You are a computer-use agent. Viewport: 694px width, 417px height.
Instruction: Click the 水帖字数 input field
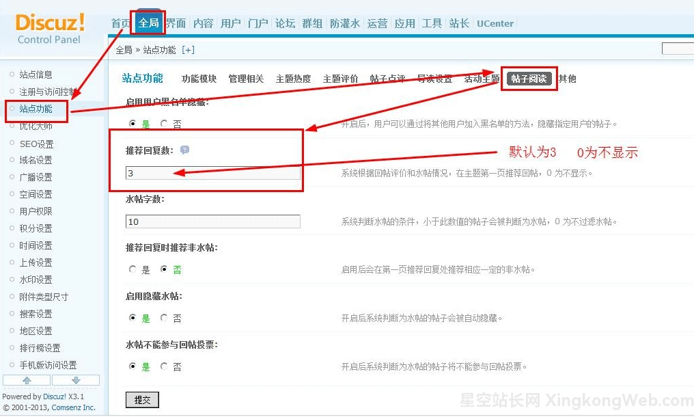pyautogui.click(x=212, y=221)
